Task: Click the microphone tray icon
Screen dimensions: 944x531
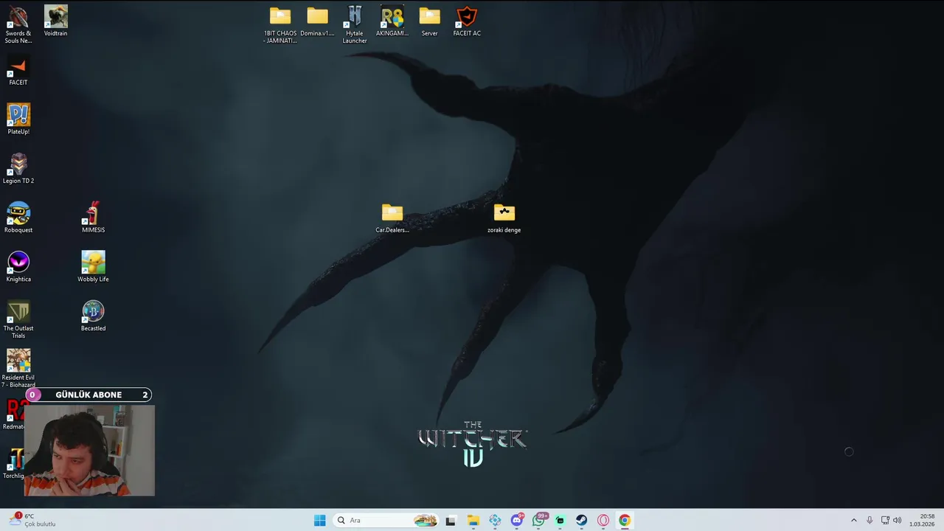Action: (x=870, y=521)
